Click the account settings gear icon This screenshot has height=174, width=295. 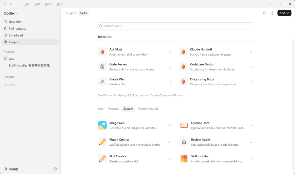pos(5,169)
